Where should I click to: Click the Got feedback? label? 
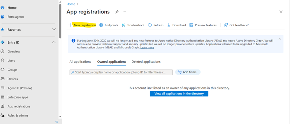pyautogui.click(x=239, y=25)
